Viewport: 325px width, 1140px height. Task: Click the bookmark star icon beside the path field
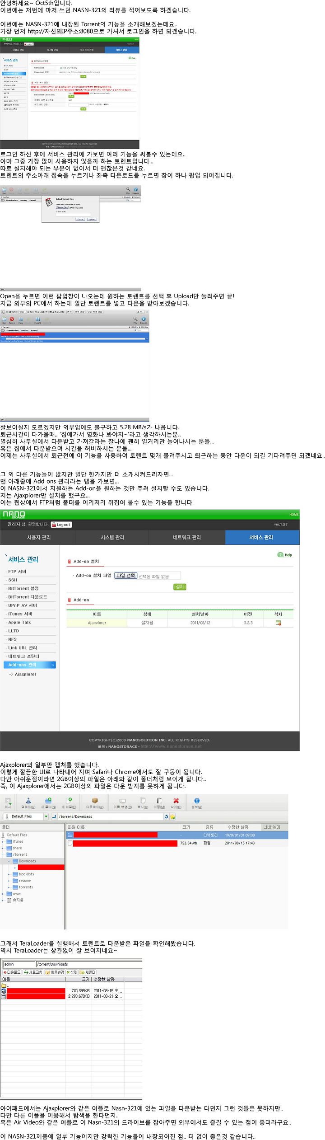point(172,816)
